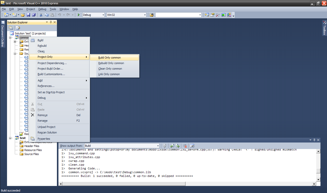Viewport: 327px width, 193px height.
Task: Click the Redo toolbar icon
Action: pyautogui.click(x=68, y=15)
